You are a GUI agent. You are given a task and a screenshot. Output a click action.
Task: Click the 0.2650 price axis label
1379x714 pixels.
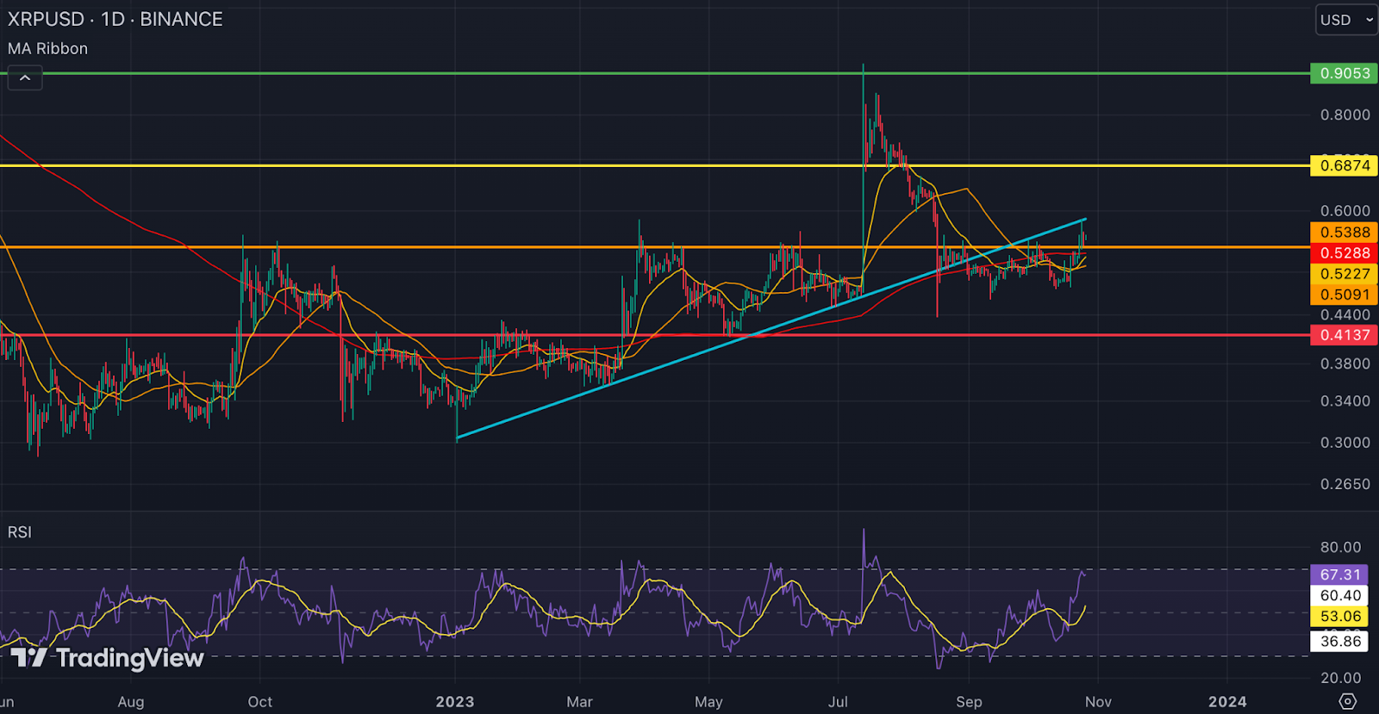tap(1345, 484)
